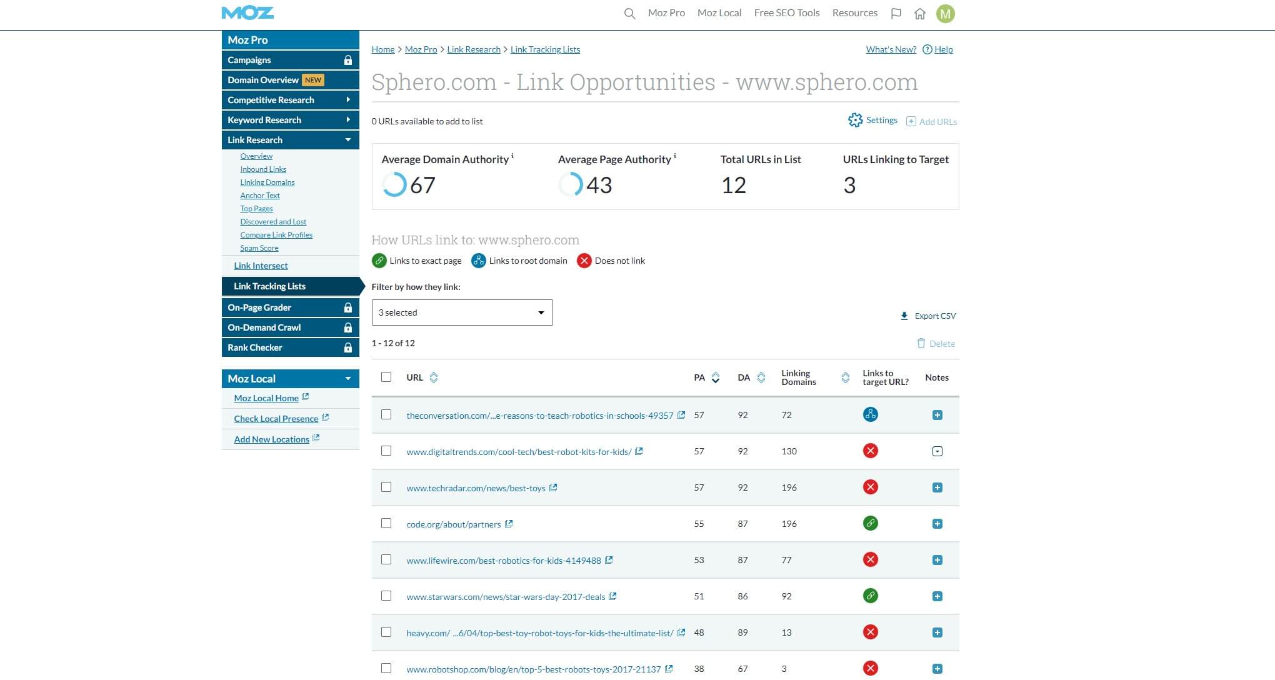
Task: Go to Link Intersect page
Action: click(x=261, y=266)
